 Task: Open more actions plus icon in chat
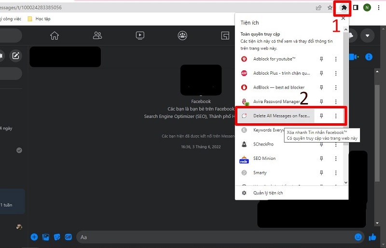click(34, 237)
